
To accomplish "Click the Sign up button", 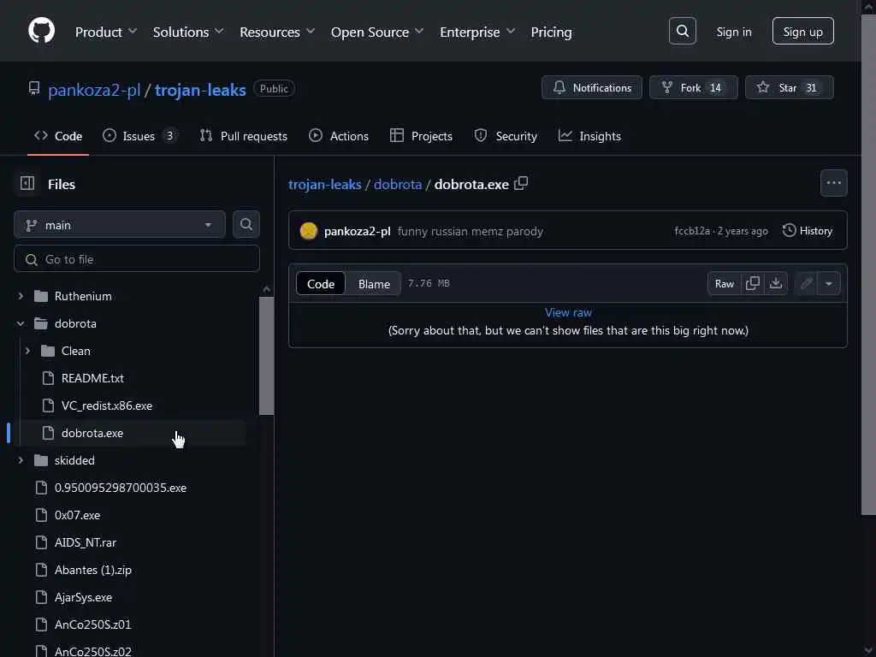I will pyautogui.click(x=802, y=32).
